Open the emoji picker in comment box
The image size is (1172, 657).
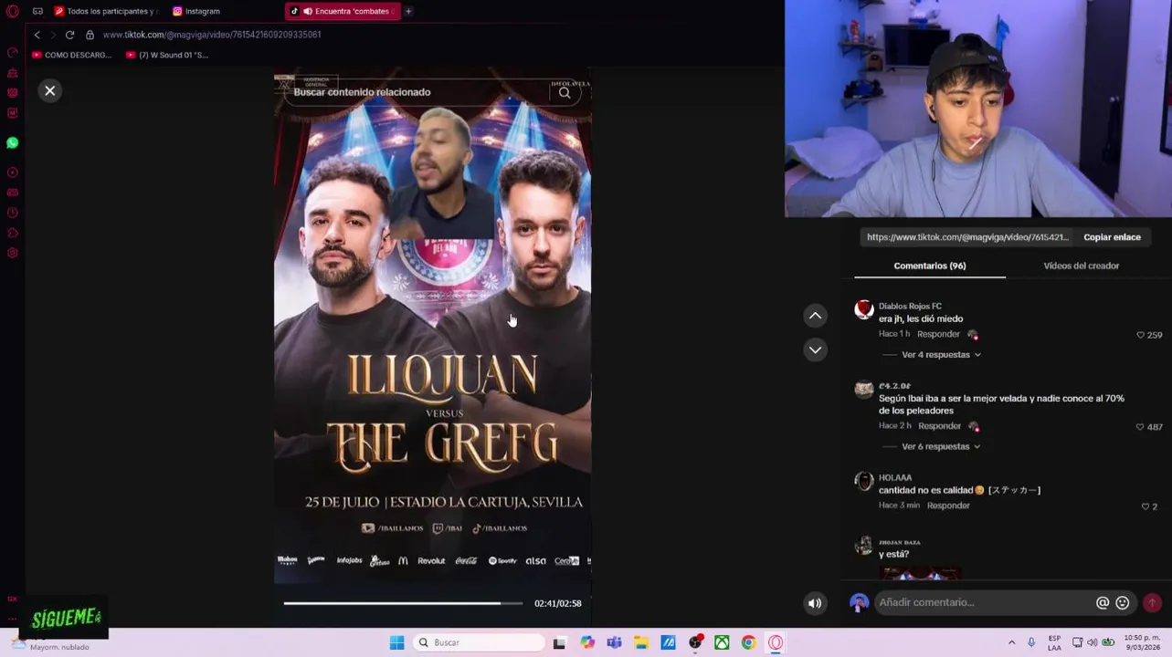(1123, 602)
